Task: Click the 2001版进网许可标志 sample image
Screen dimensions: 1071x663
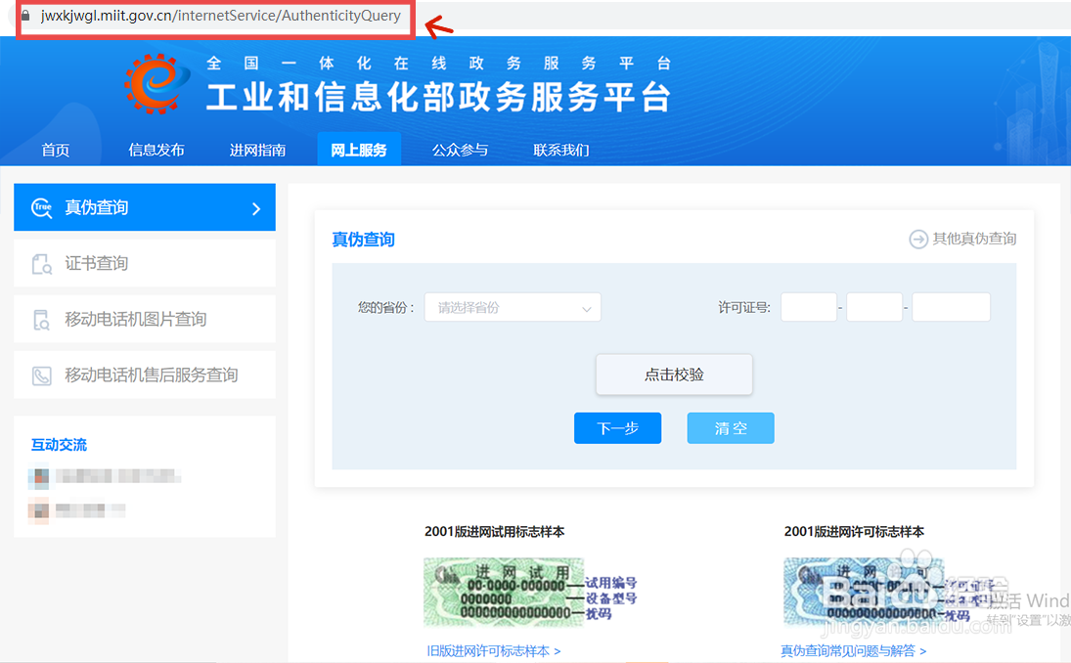Action: [864, 592]
